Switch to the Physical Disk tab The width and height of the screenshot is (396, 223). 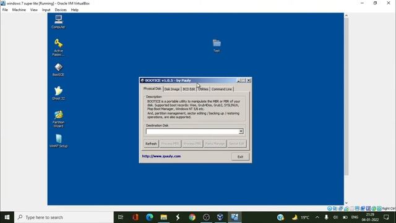tap(152, 89)
